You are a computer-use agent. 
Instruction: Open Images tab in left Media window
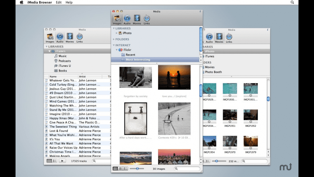coord(50,38)
